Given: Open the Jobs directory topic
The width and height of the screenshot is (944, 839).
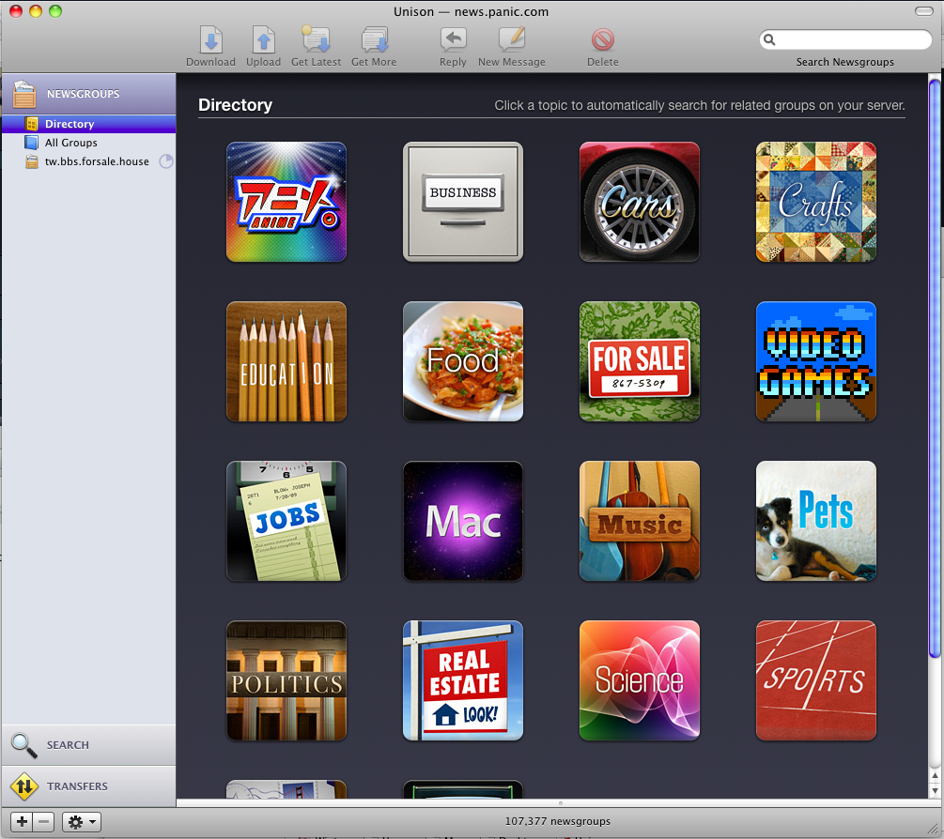Looking at the screenshot, I should (x=286, y=521).
